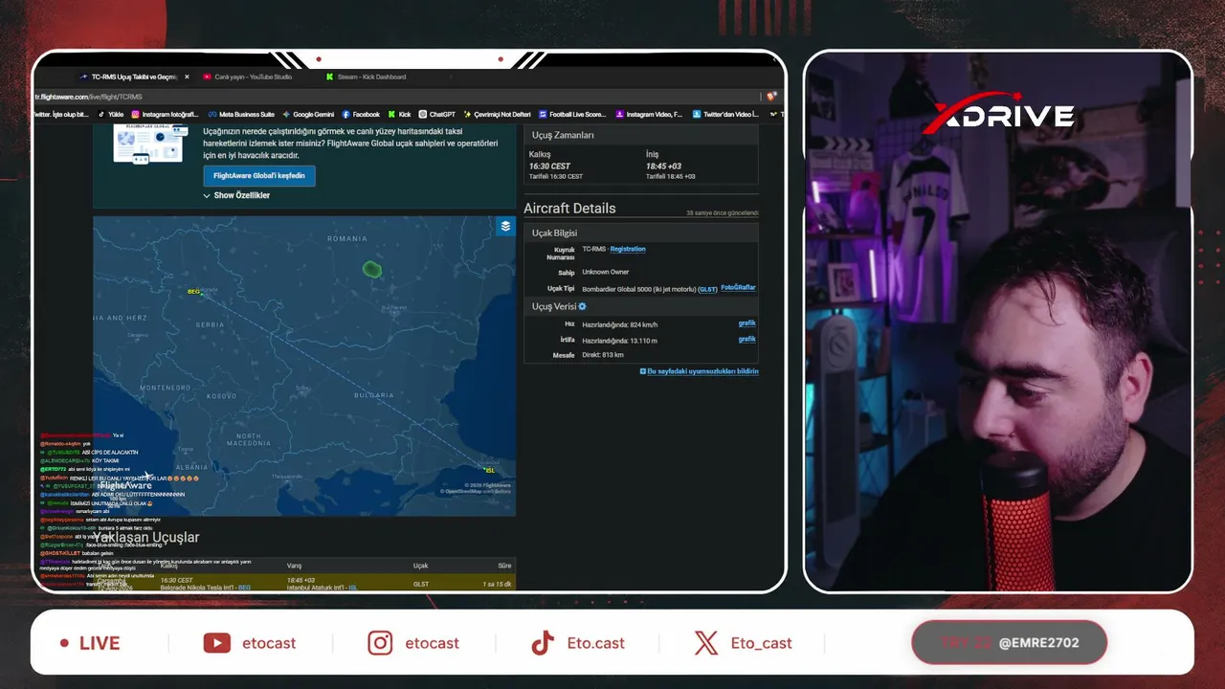This screenshot has height=689, width=1225.
Task: Click the 1 sa 15 dk duration cell
Action: pos(497,584)
